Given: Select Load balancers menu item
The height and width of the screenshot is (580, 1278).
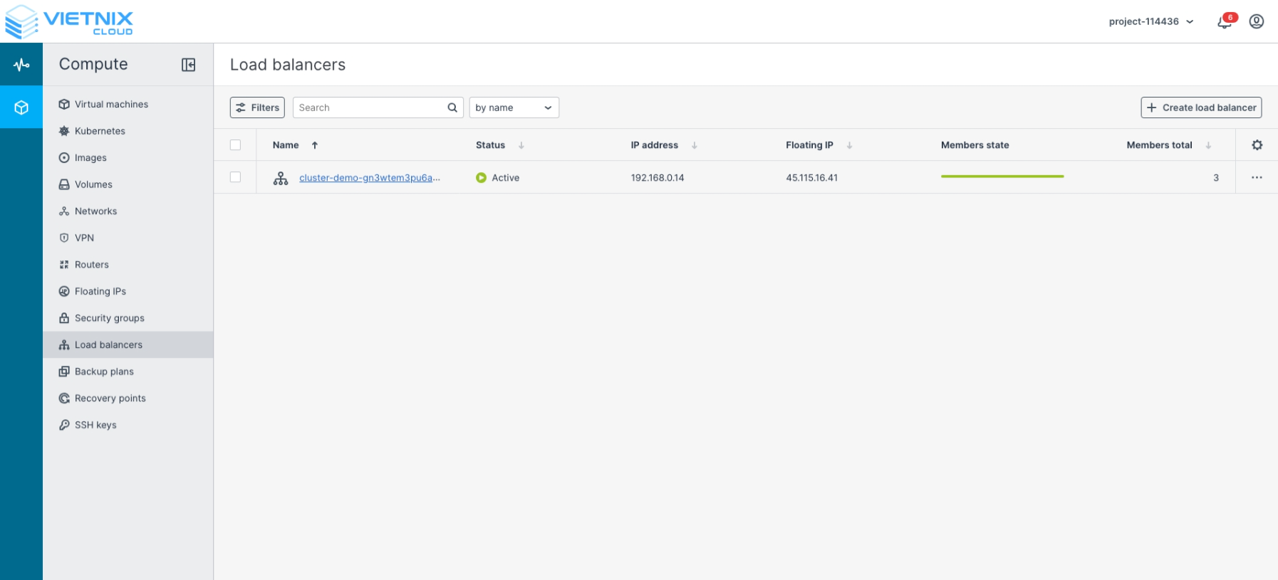Looking at the screenshot, I should [128, 345].
